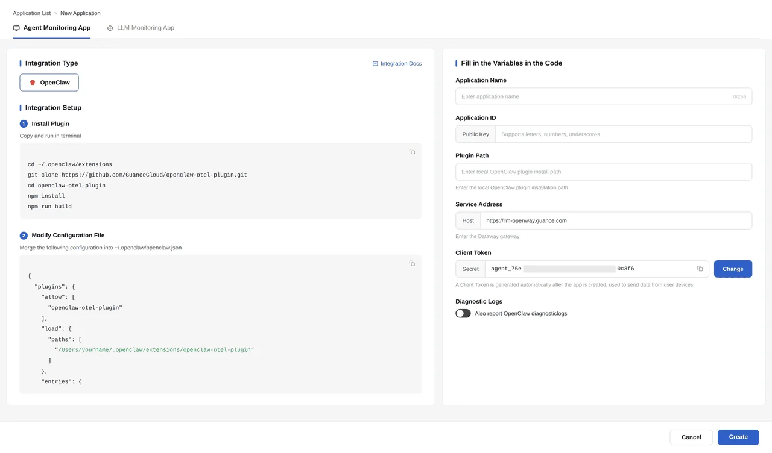Screen dimensions: 772x453
Task: Open the LLM Monitoring App tab
Action: coord(141,28)
